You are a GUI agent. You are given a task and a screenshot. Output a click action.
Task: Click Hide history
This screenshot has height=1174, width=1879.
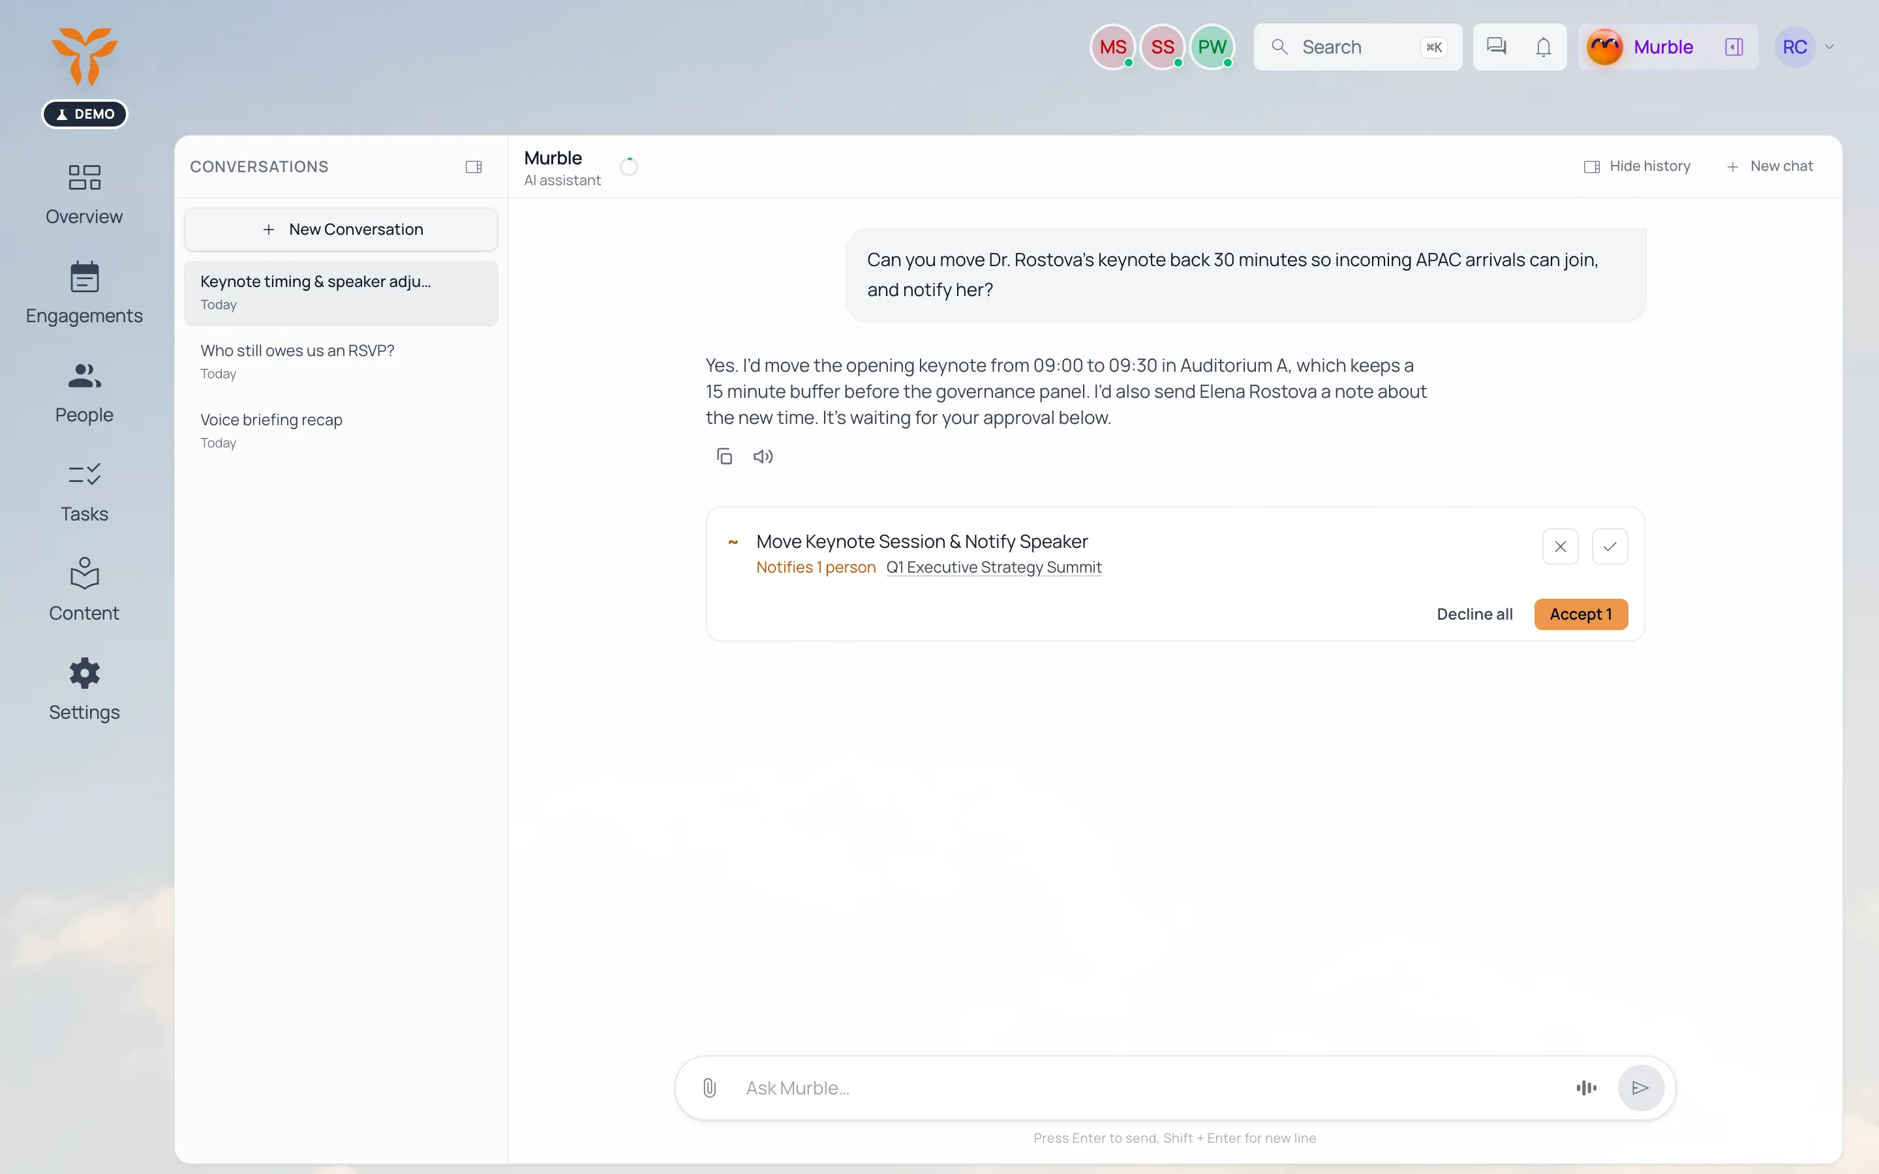point(1637,166)
